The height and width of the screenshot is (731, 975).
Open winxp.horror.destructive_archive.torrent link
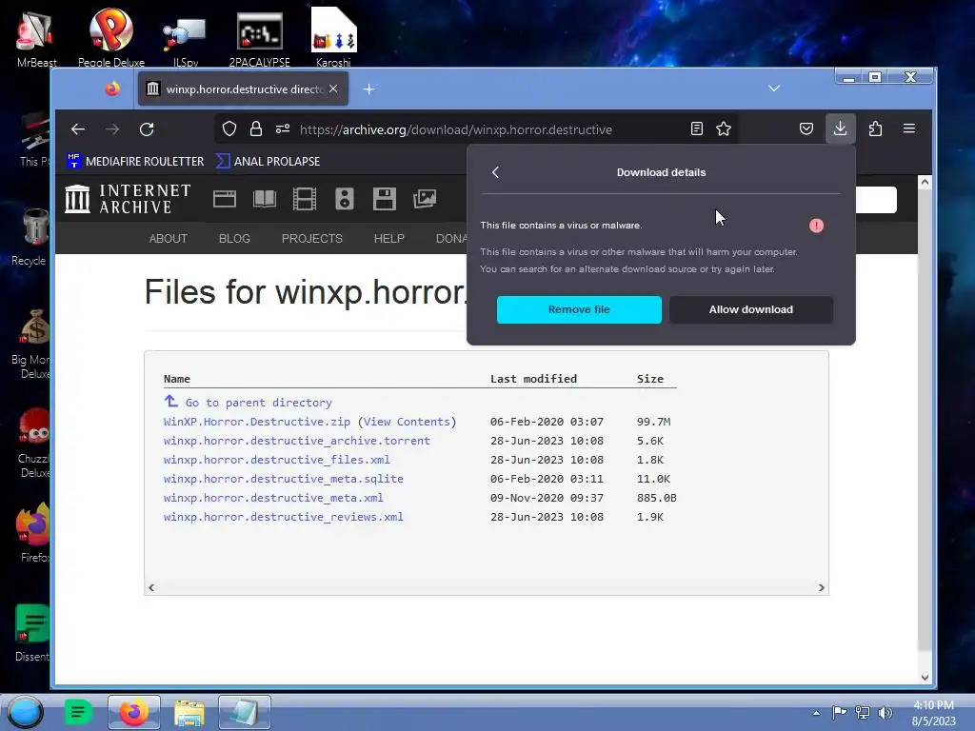(297, 441)
